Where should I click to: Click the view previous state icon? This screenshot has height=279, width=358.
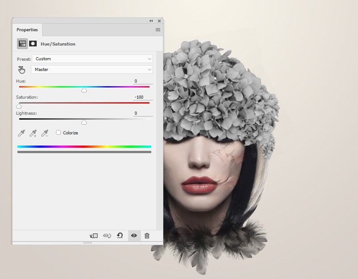(107, 236)
